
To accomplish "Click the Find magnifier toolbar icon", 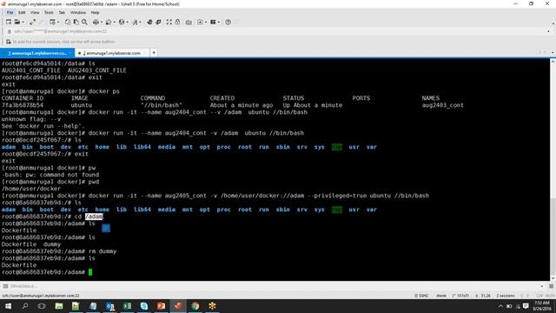I will pyautogui.click(x=85, y=22).
